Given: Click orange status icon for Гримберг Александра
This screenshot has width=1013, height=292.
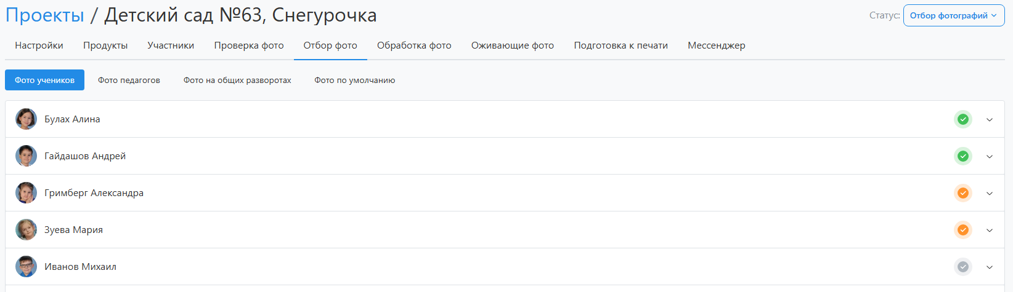Looking at the screenshot, I should click(x=962, y=193).
